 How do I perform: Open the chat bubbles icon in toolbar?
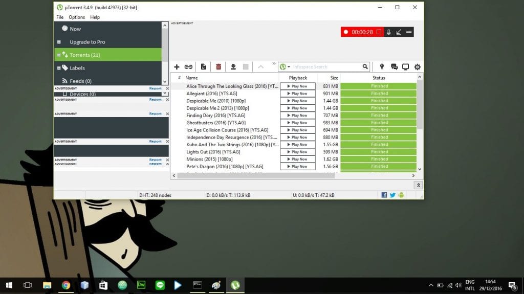(394, 67)
